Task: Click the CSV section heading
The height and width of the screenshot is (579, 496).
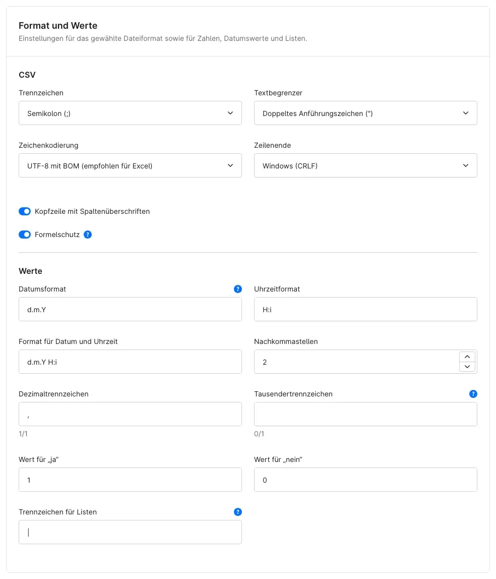Action: (27, 75)
